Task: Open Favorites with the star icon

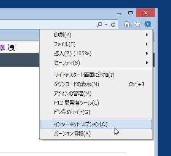Action: pyautogui.click(x=137, y=24)
